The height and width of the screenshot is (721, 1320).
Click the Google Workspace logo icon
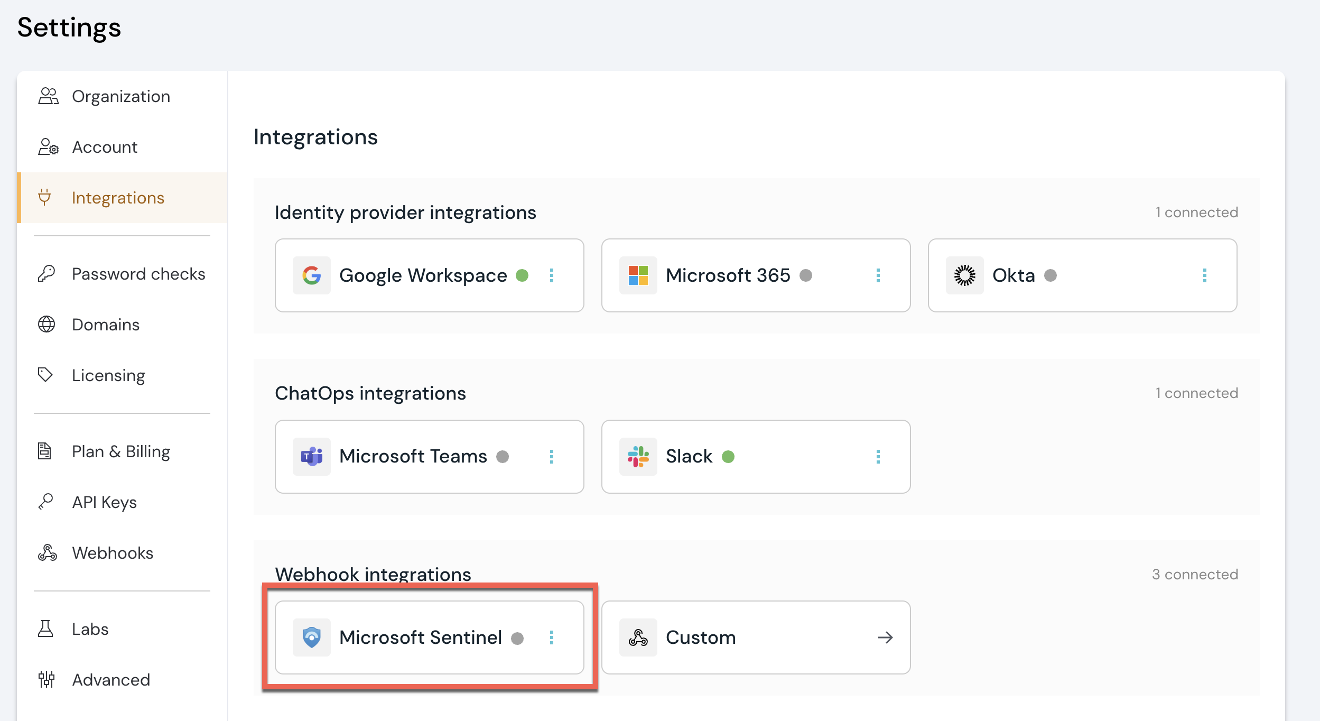[312, 275]
